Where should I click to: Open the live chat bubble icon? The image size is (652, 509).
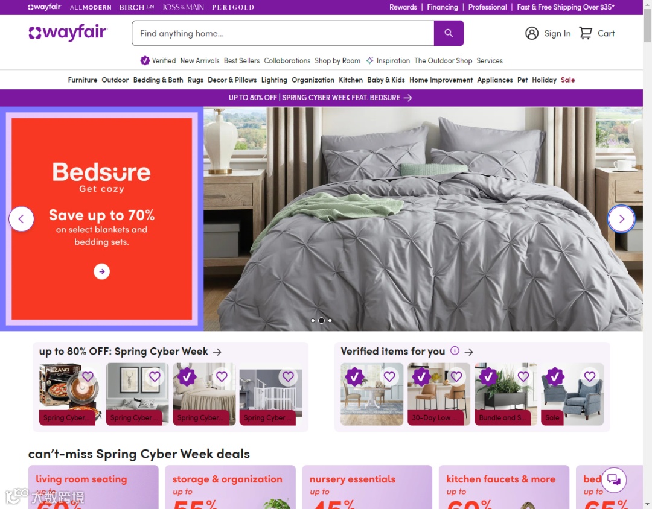point(614,480)
